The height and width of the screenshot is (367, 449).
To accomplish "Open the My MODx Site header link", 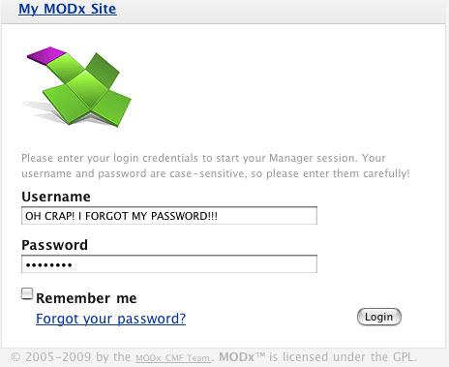I will (x=68, y=9).
